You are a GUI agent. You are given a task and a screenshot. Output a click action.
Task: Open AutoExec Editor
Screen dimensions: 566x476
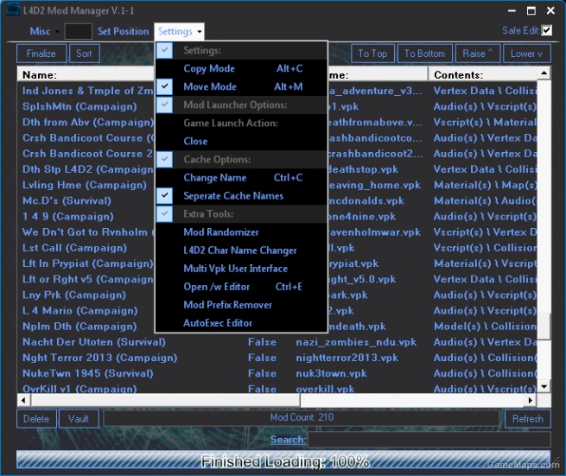241,323
